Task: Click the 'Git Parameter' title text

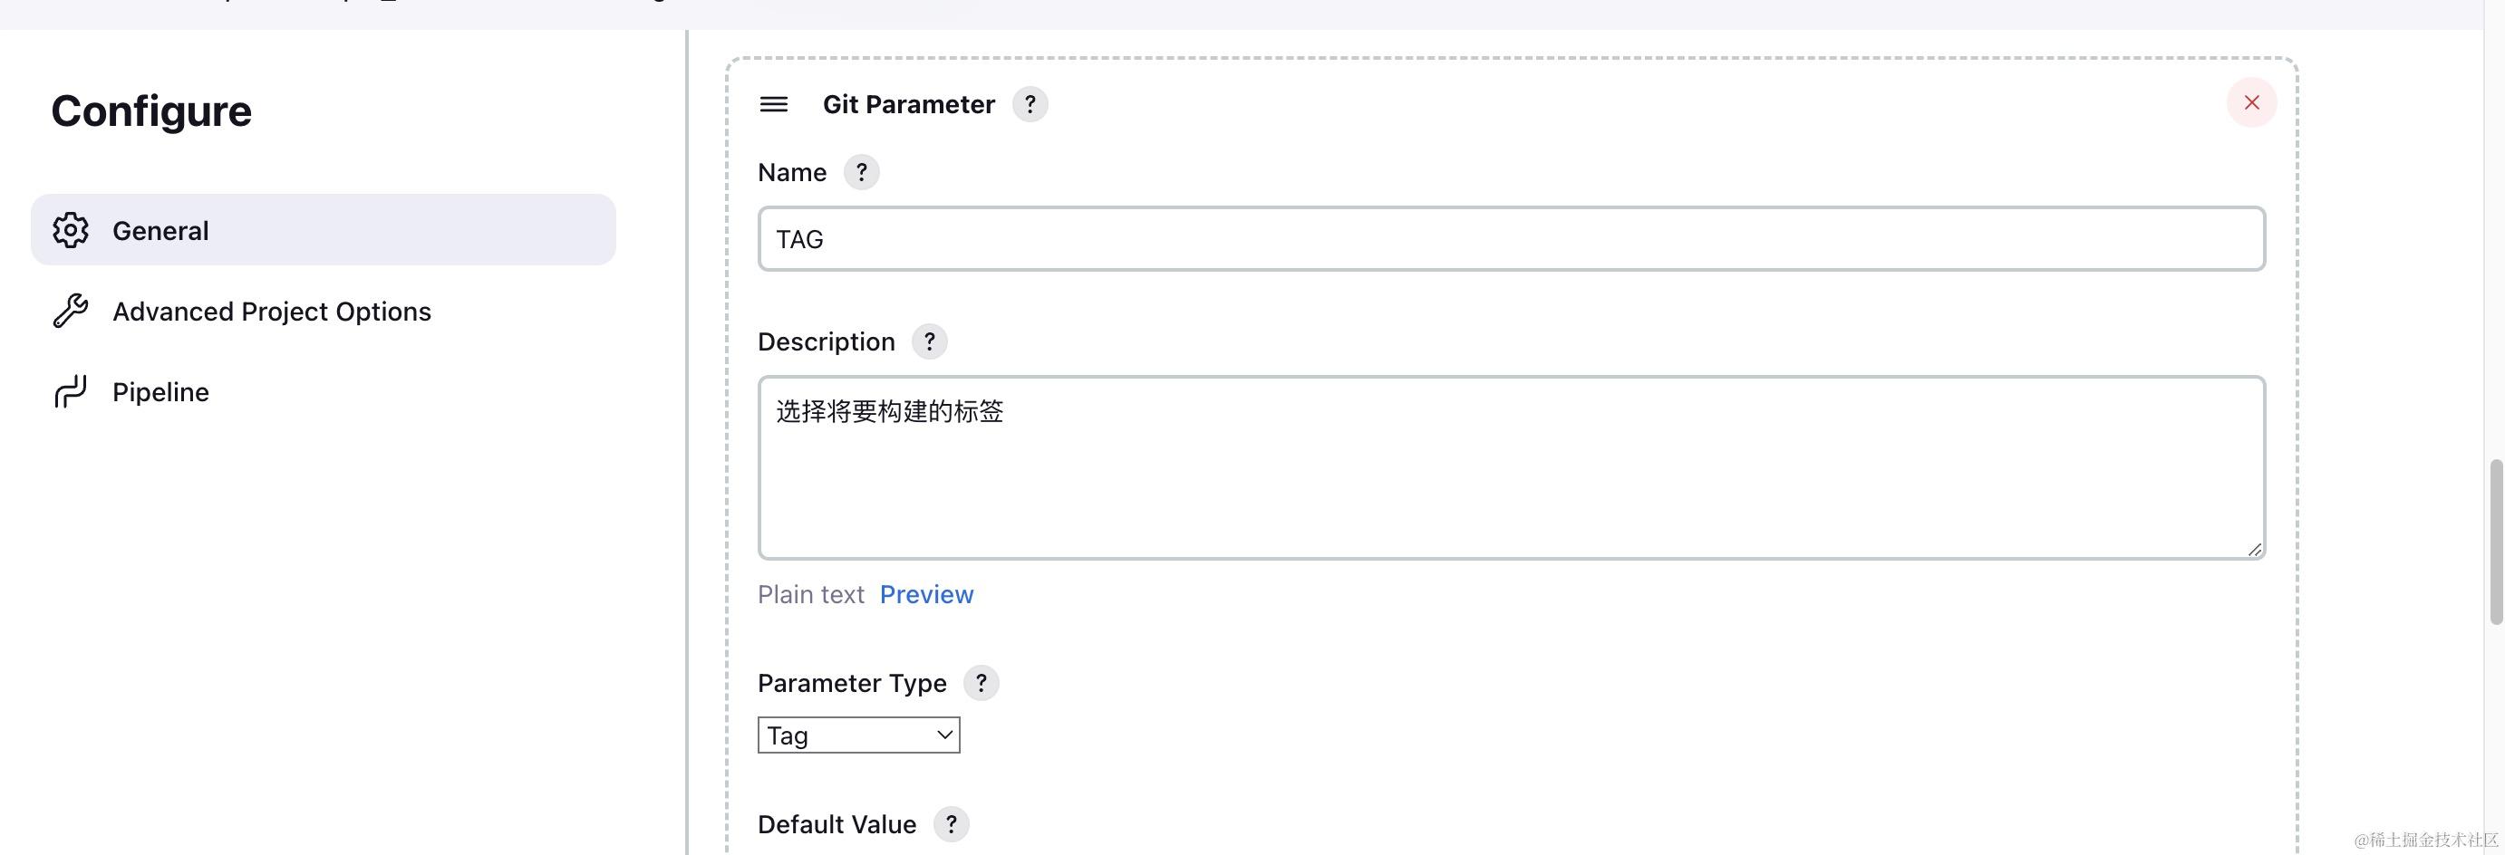Action: click(x=908, y=104)
